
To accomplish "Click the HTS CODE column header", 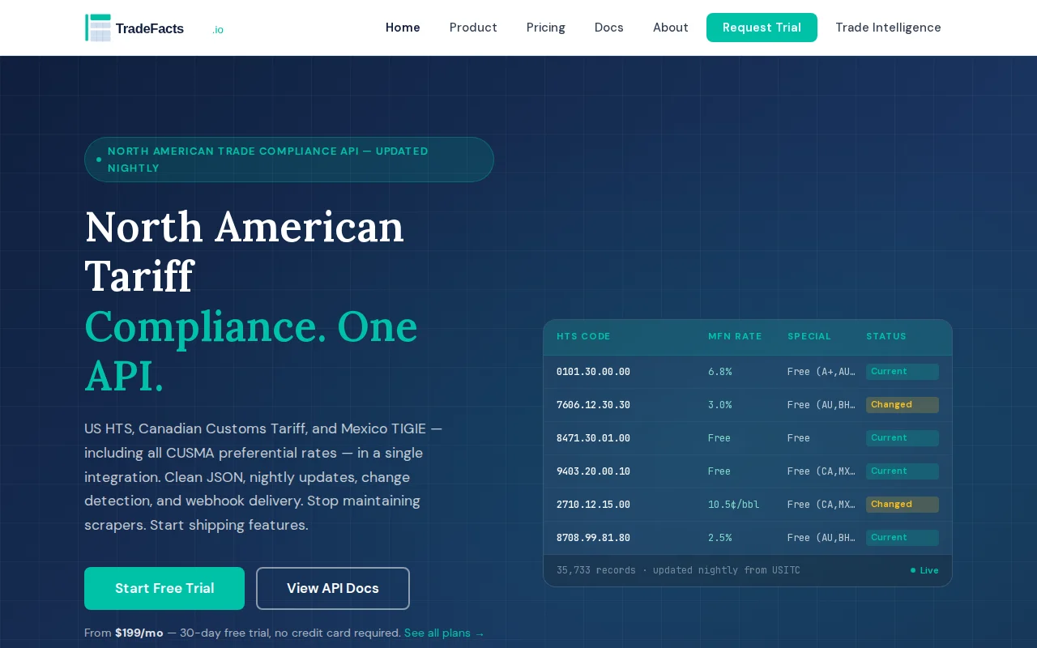I will [x=583, y=336].
